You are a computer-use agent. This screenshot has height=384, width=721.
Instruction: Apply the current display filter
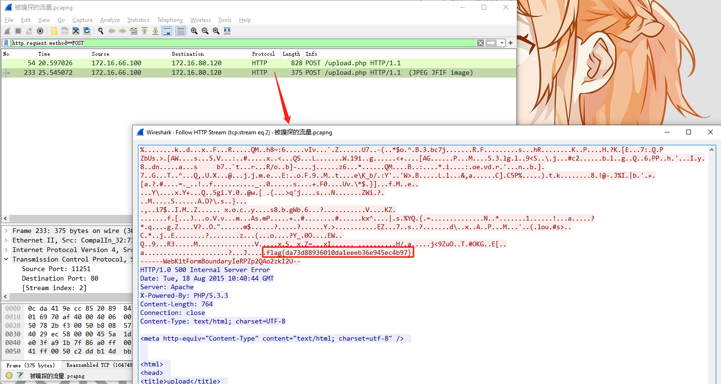(x=491, y=42)
